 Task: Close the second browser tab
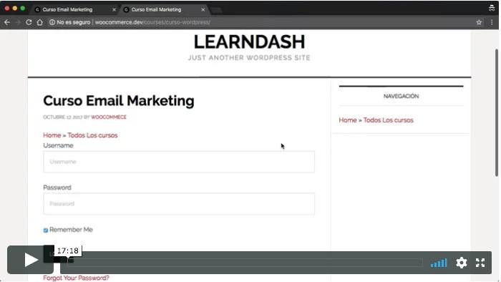tap(203, 10)
